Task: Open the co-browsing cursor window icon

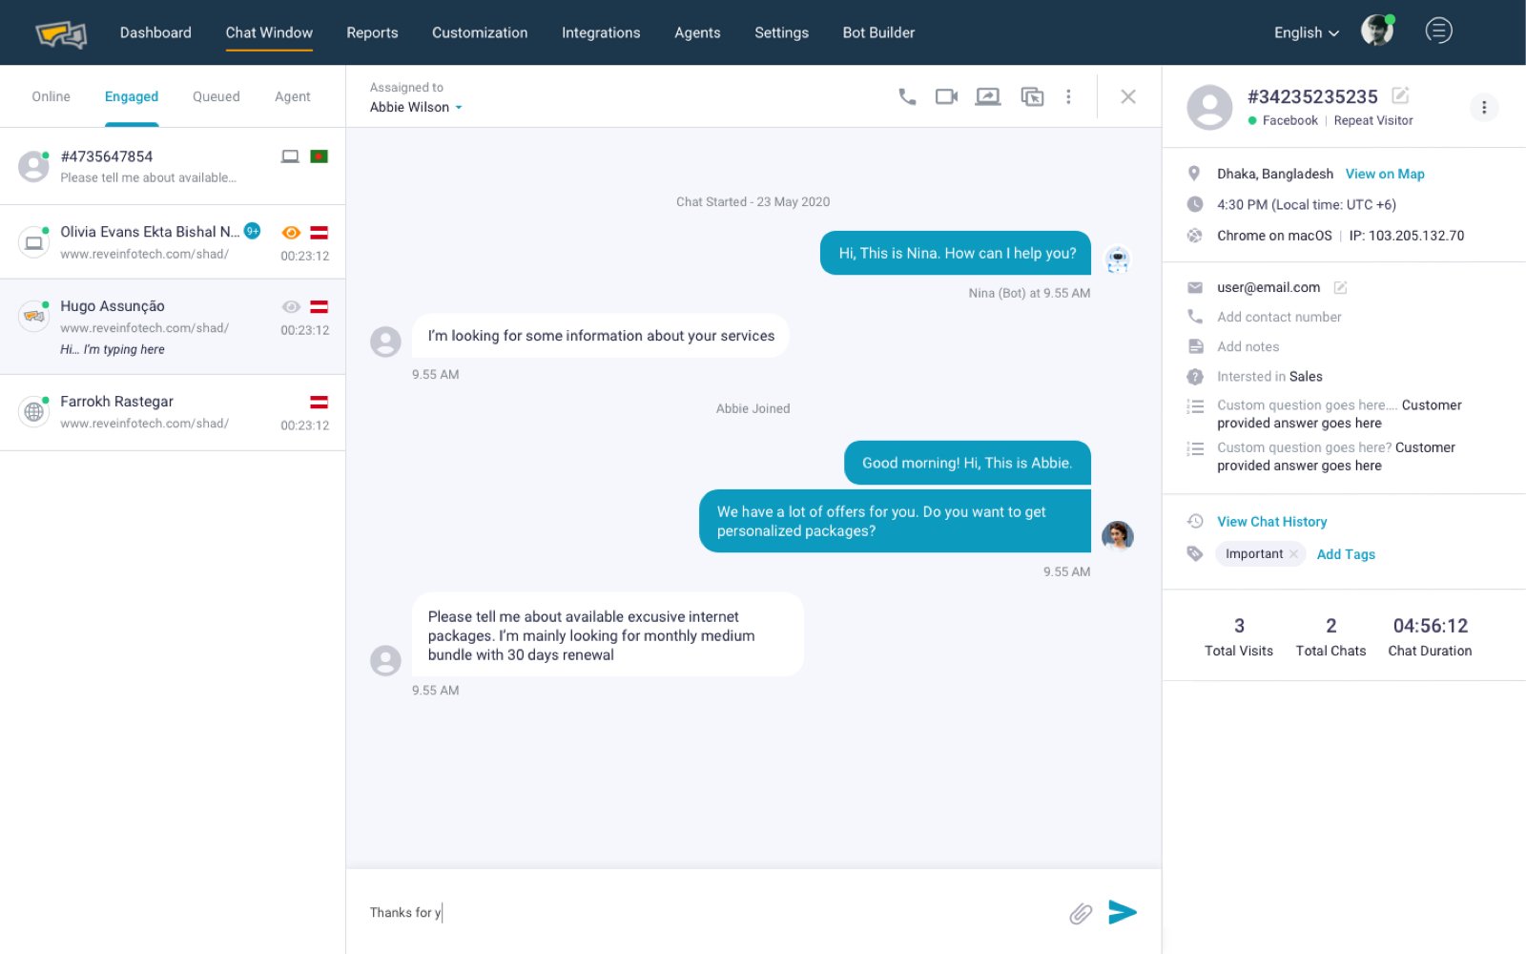Action: (x=1032, y=96)
